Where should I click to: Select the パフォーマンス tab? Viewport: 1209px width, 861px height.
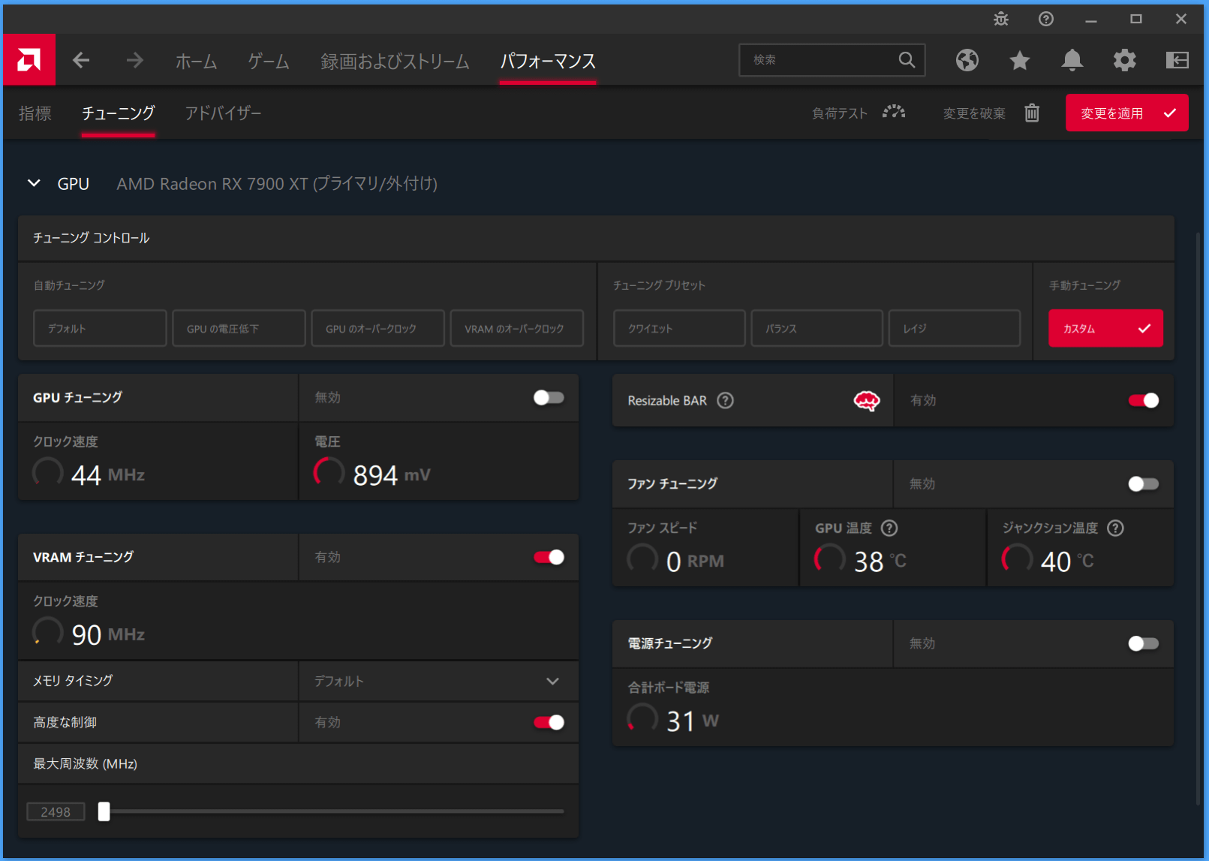tap(548, 61)
